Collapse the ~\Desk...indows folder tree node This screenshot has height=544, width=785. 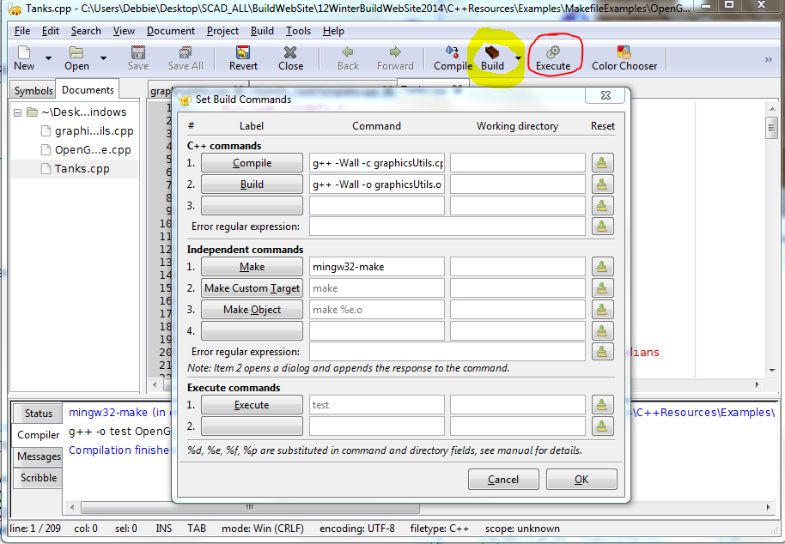click(18, 112)
